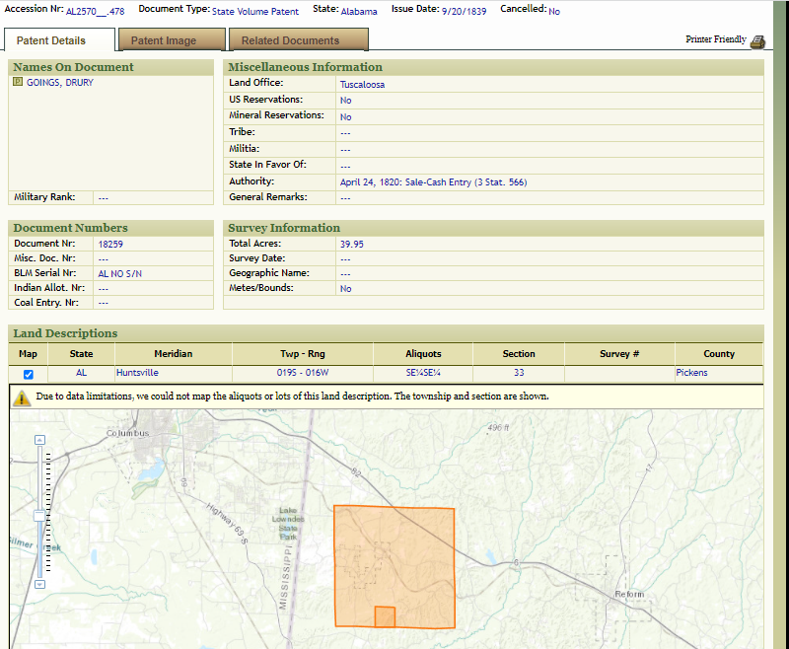Toggle the Map checkbox for the AL row

point(29,374)
